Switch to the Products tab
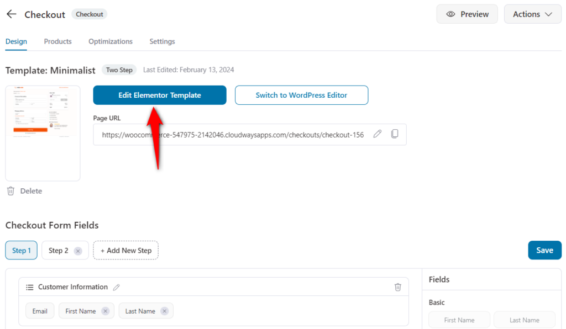 point(57,41)
